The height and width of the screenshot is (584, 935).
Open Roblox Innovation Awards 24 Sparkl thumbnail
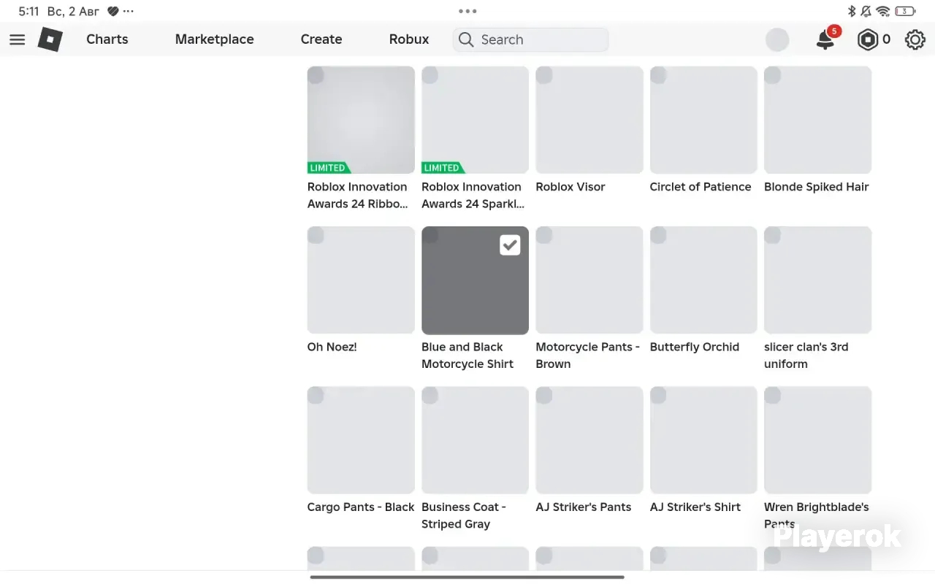pyautogui.click(x=475, y=120)
